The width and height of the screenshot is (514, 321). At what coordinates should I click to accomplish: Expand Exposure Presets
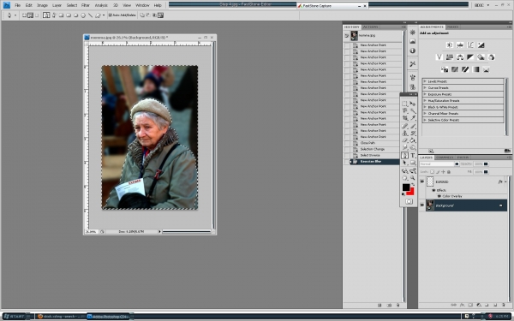click(x=425, y=94)
